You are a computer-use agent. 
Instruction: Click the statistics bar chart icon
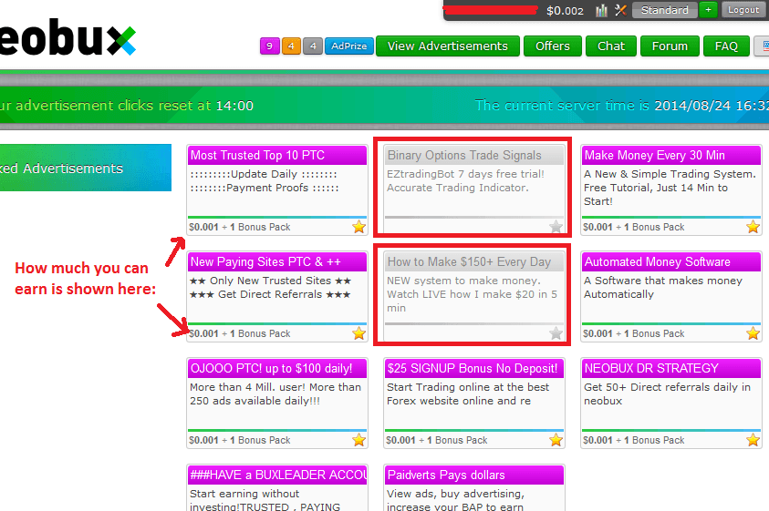(x=601, y=10)
